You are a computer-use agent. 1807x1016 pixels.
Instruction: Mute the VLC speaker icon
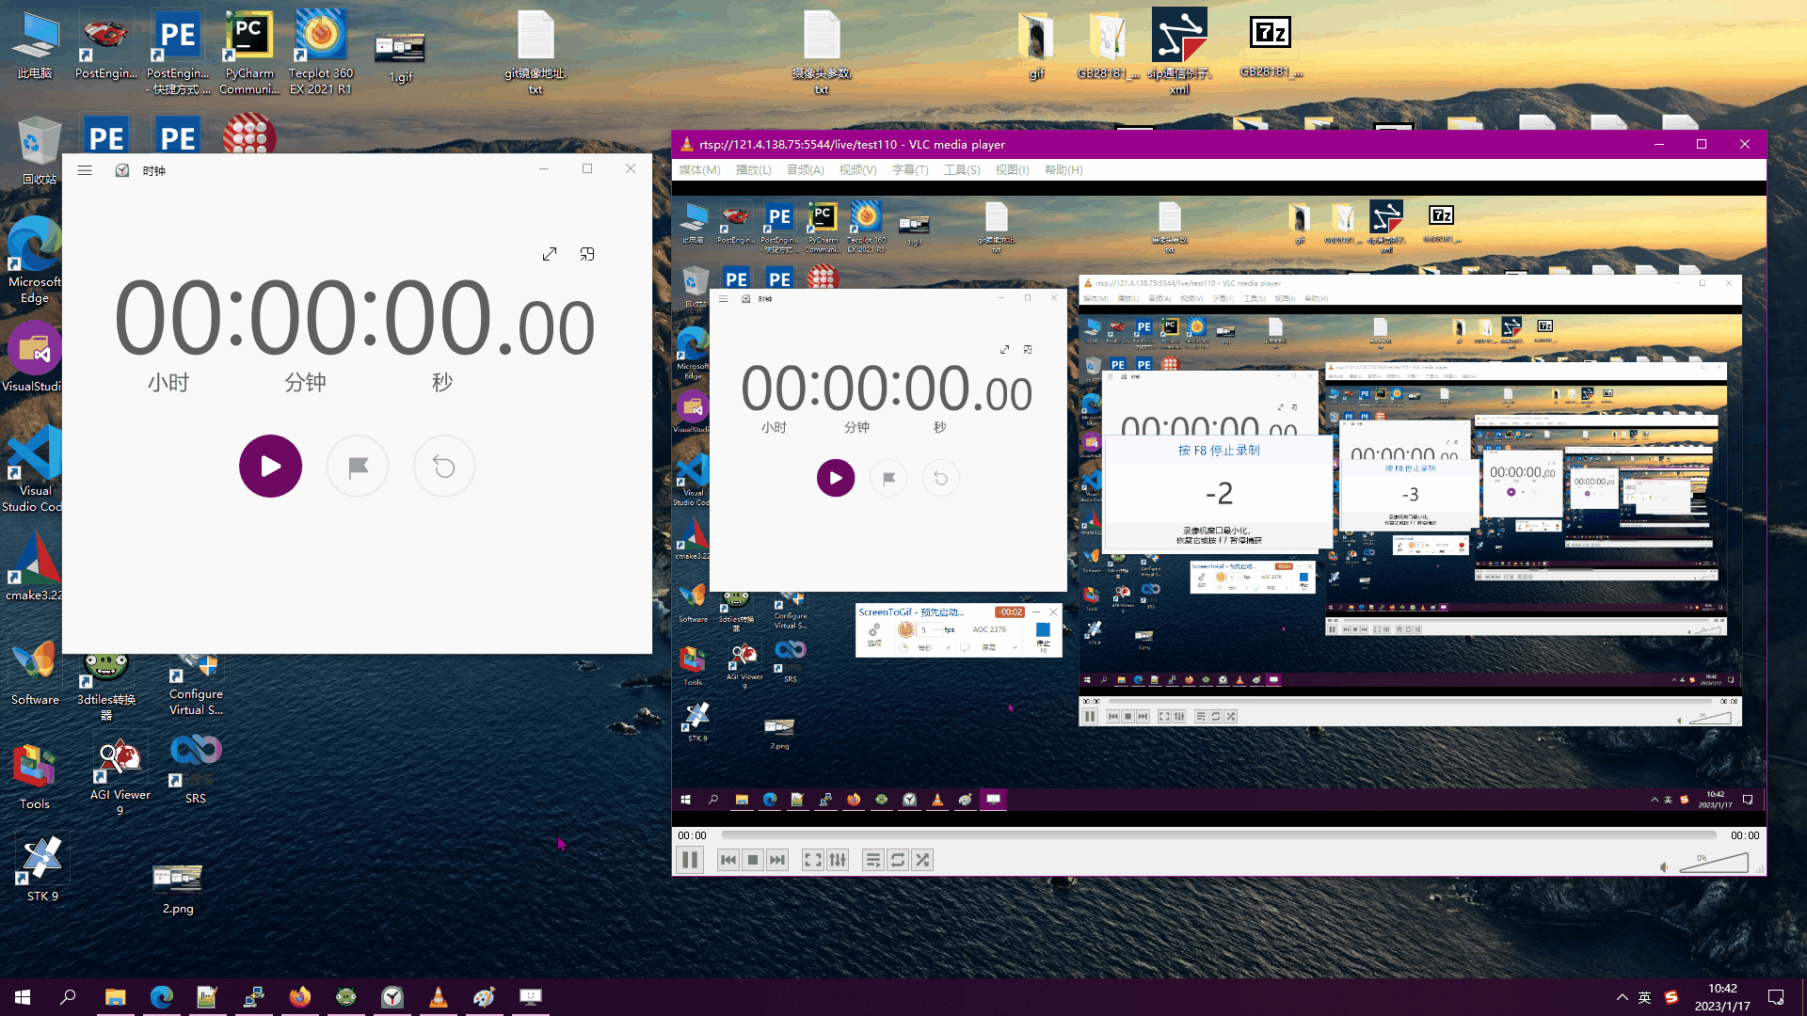[x=1664, y=866]
